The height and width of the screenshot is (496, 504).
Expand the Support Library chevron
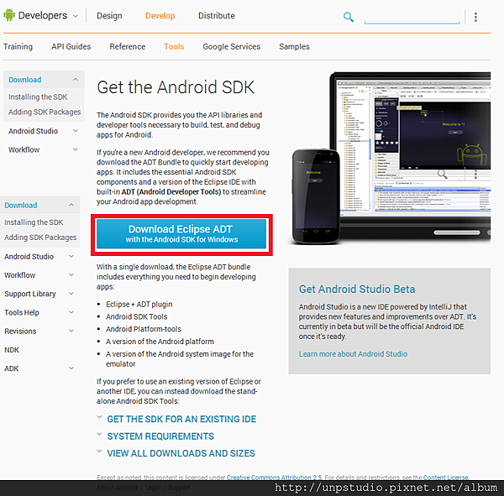[71, 294]
